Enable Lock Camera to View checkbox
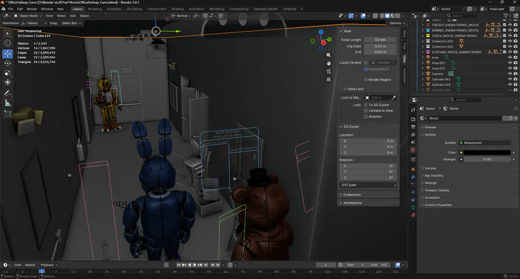Viewport: 520px width, 279px height. point(366,111)
